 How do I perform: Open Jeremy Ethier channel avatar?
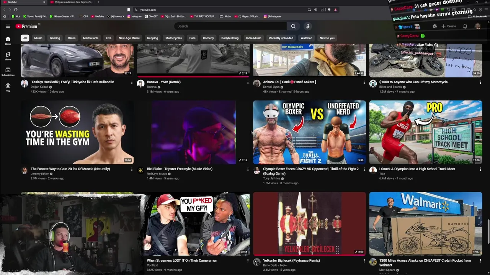point(24,170)
